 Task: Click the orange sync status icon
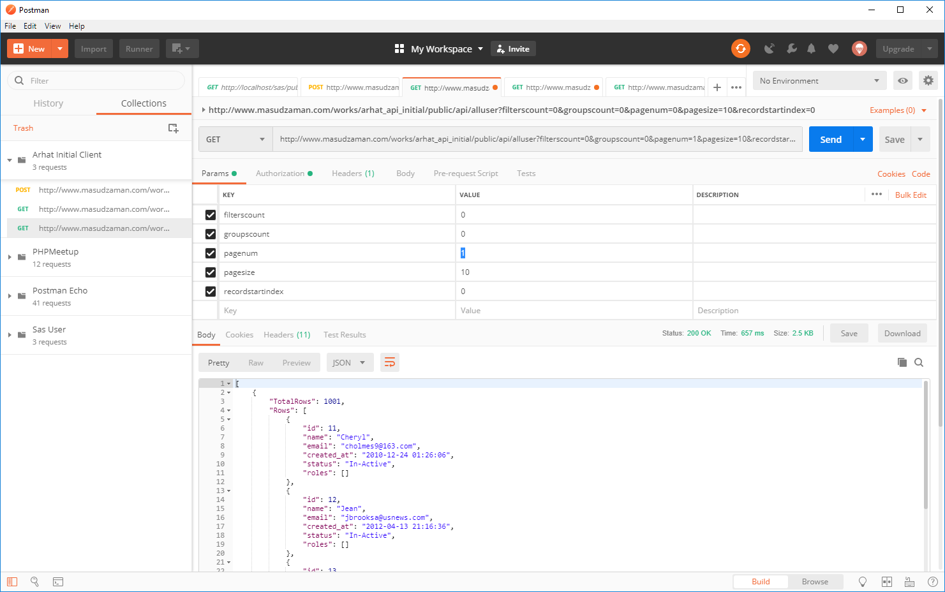pyautogui.click(x=740, y=48)
